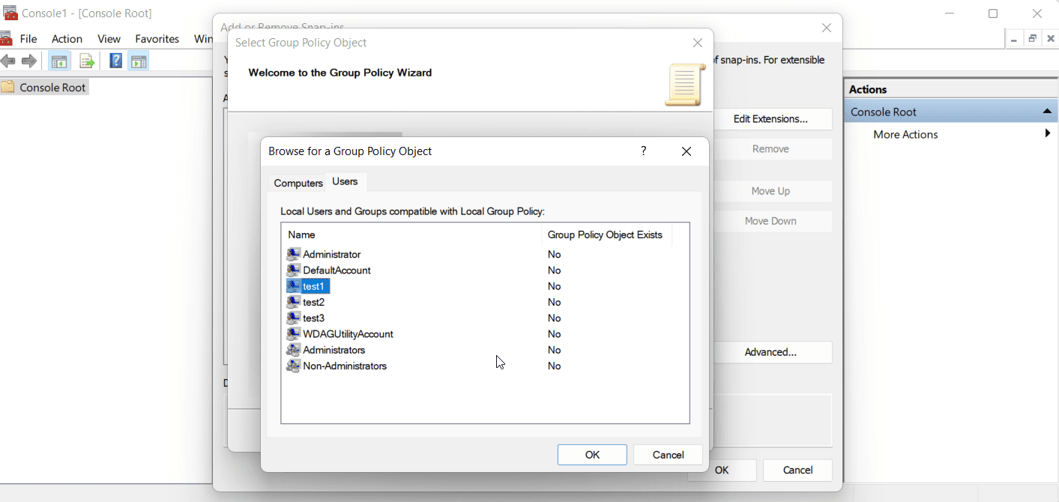Image resolution: width=1059 pixels, height=502 pixels.
Task: Collapse the Console Root actions section
Action: pyautogui.click(x=1047, y=112)
